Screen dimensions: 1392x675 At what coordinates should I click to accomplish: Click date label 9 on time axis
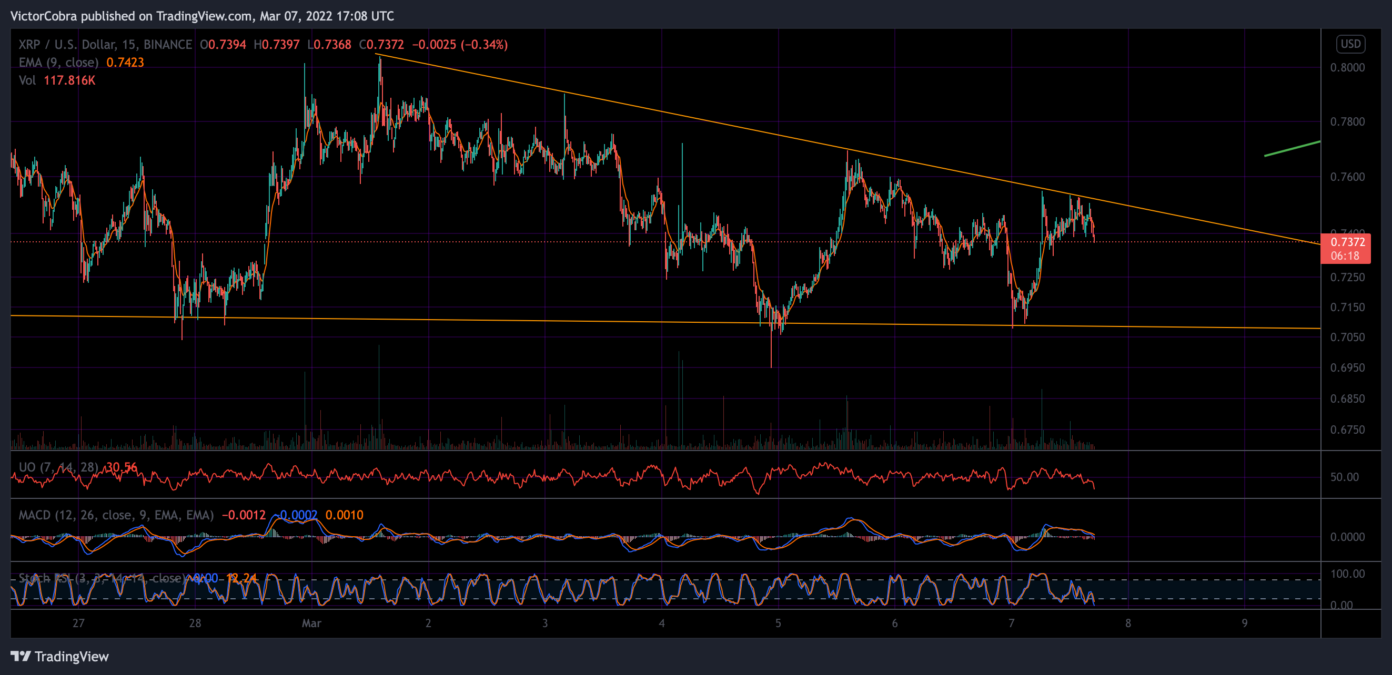coord(1245,623)
